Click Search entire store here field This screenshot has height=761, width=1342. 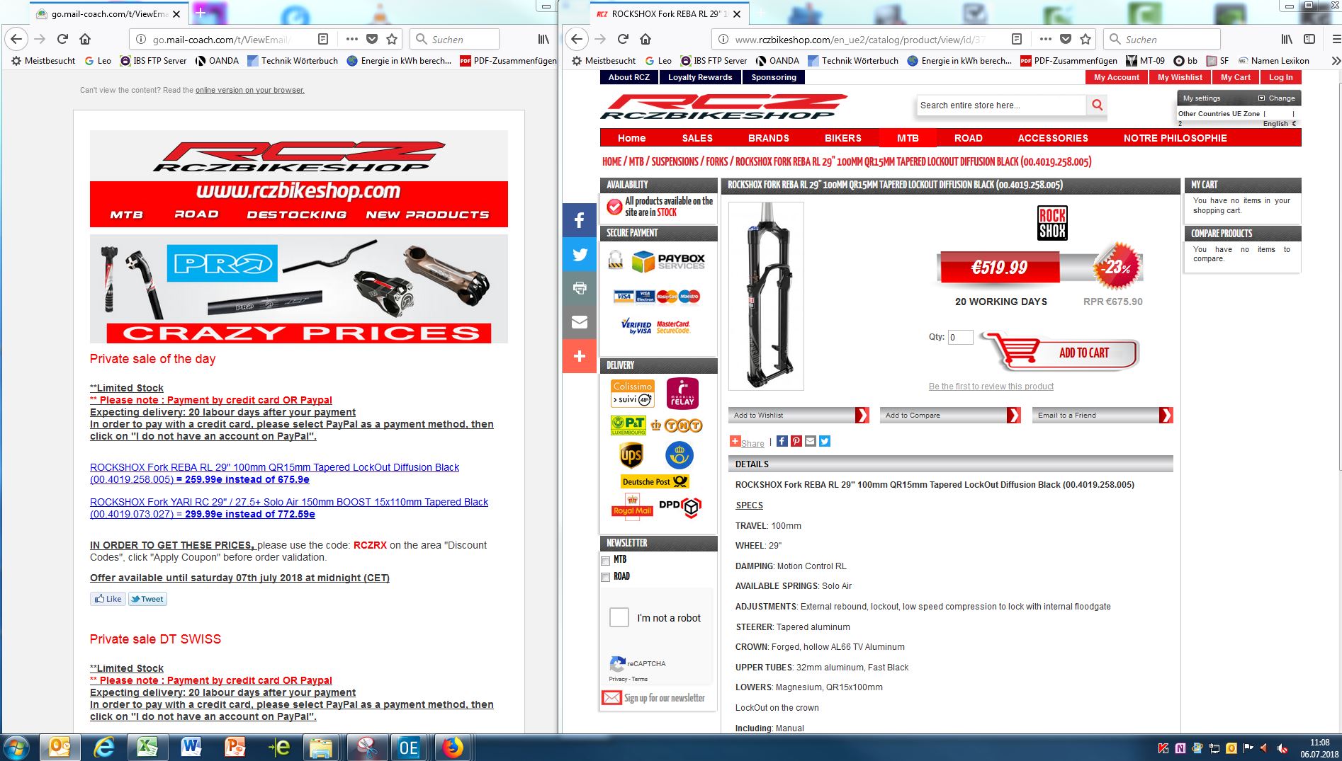pyautogui.click(x=1001, y=105)
